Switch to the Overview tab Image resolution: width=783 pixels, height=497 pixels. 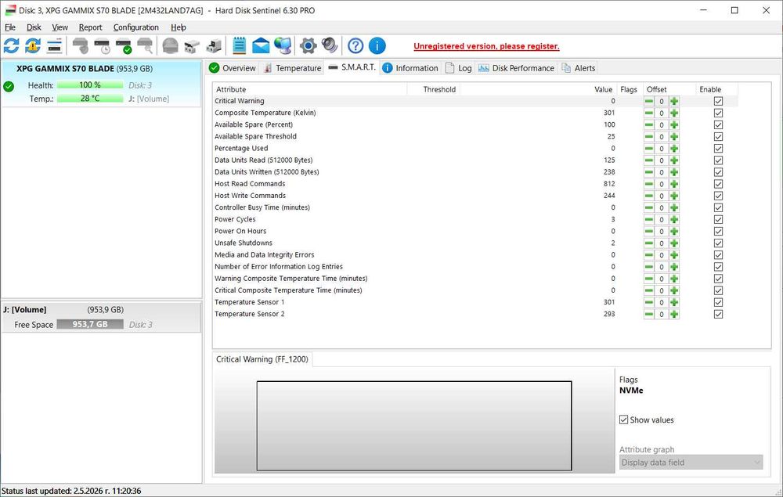tap(233, 68)
